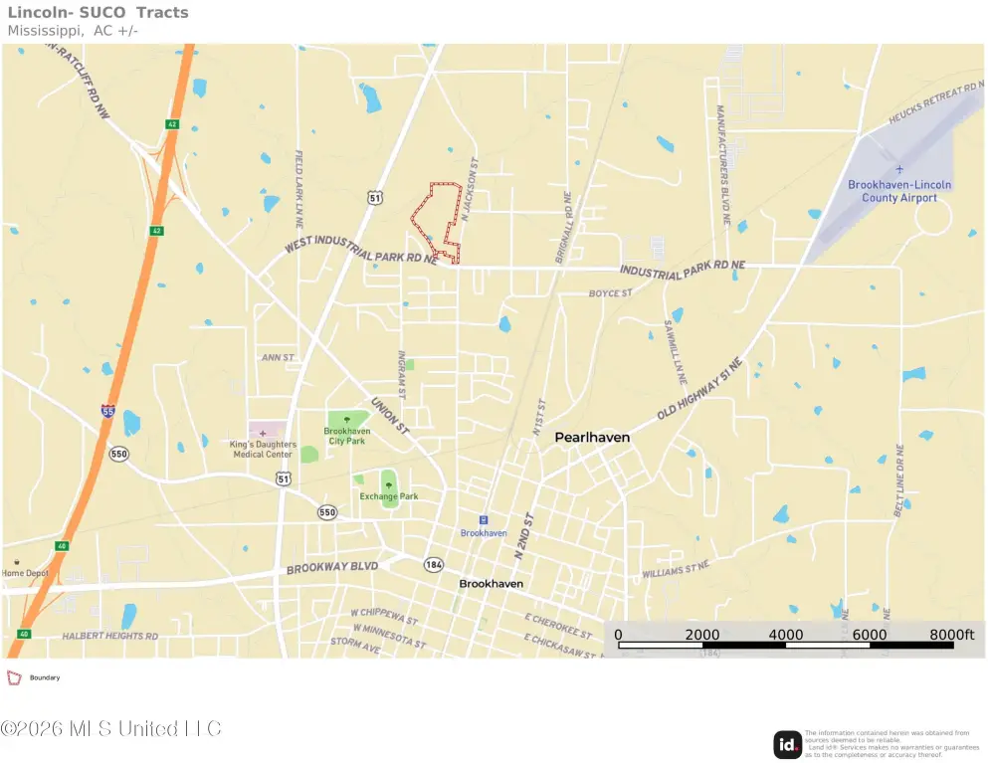Click the Pearlhaven place label

click(592, 437)
